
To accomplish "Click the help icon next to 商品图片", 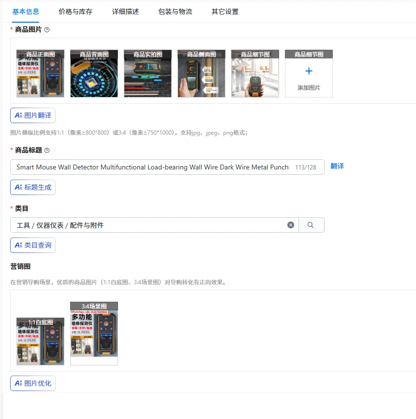I will pyautogui.click(x=47, y=29).
